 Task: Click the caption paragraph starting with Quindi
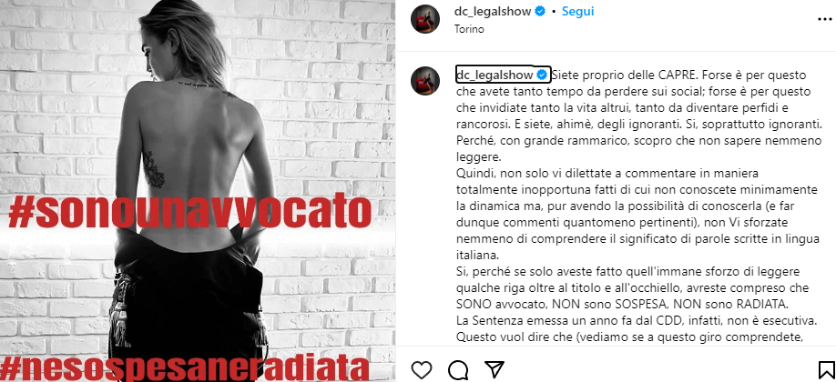[x=638, y=215]
